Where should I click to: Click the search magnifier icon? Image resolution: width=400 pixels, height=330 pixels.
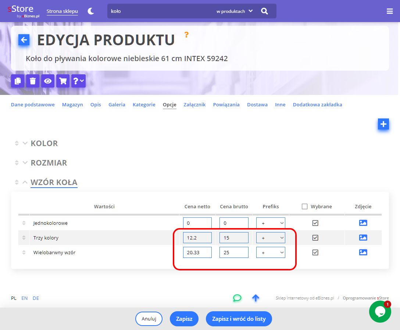265,11
